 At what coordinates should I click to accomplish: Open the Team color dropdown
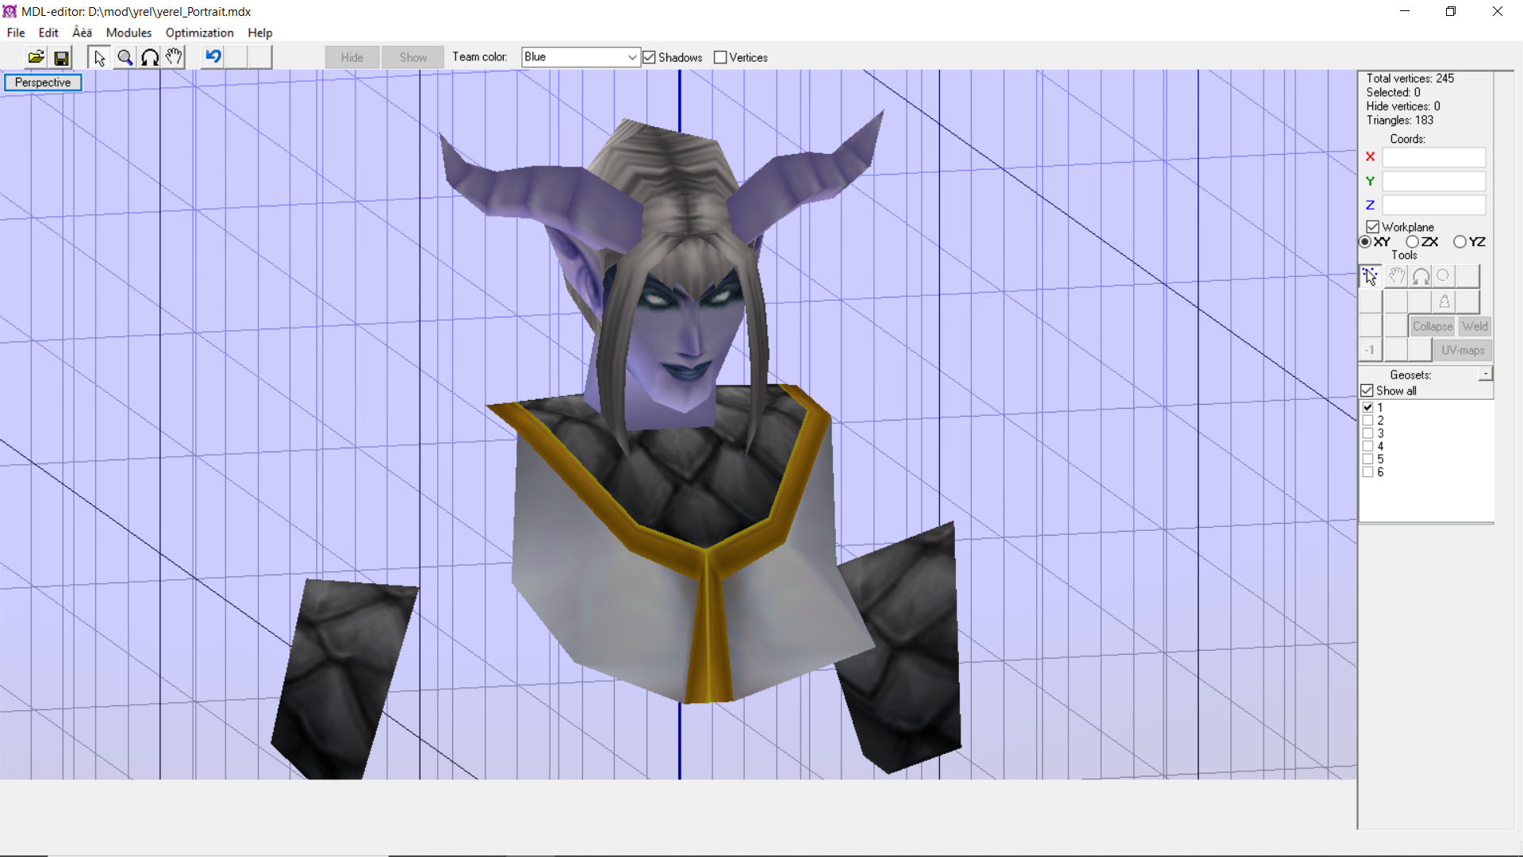point(581,57)
